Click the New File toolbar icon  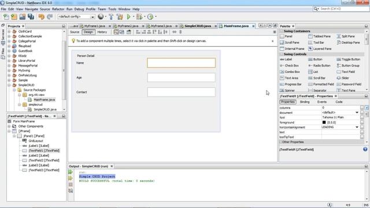coord(6,17)
